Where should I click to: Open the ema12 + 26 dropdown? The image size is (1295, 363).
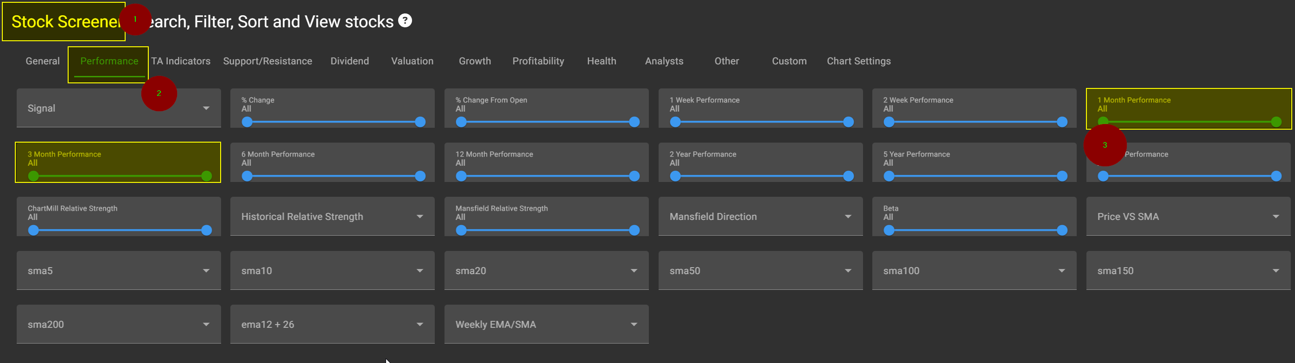332,325
